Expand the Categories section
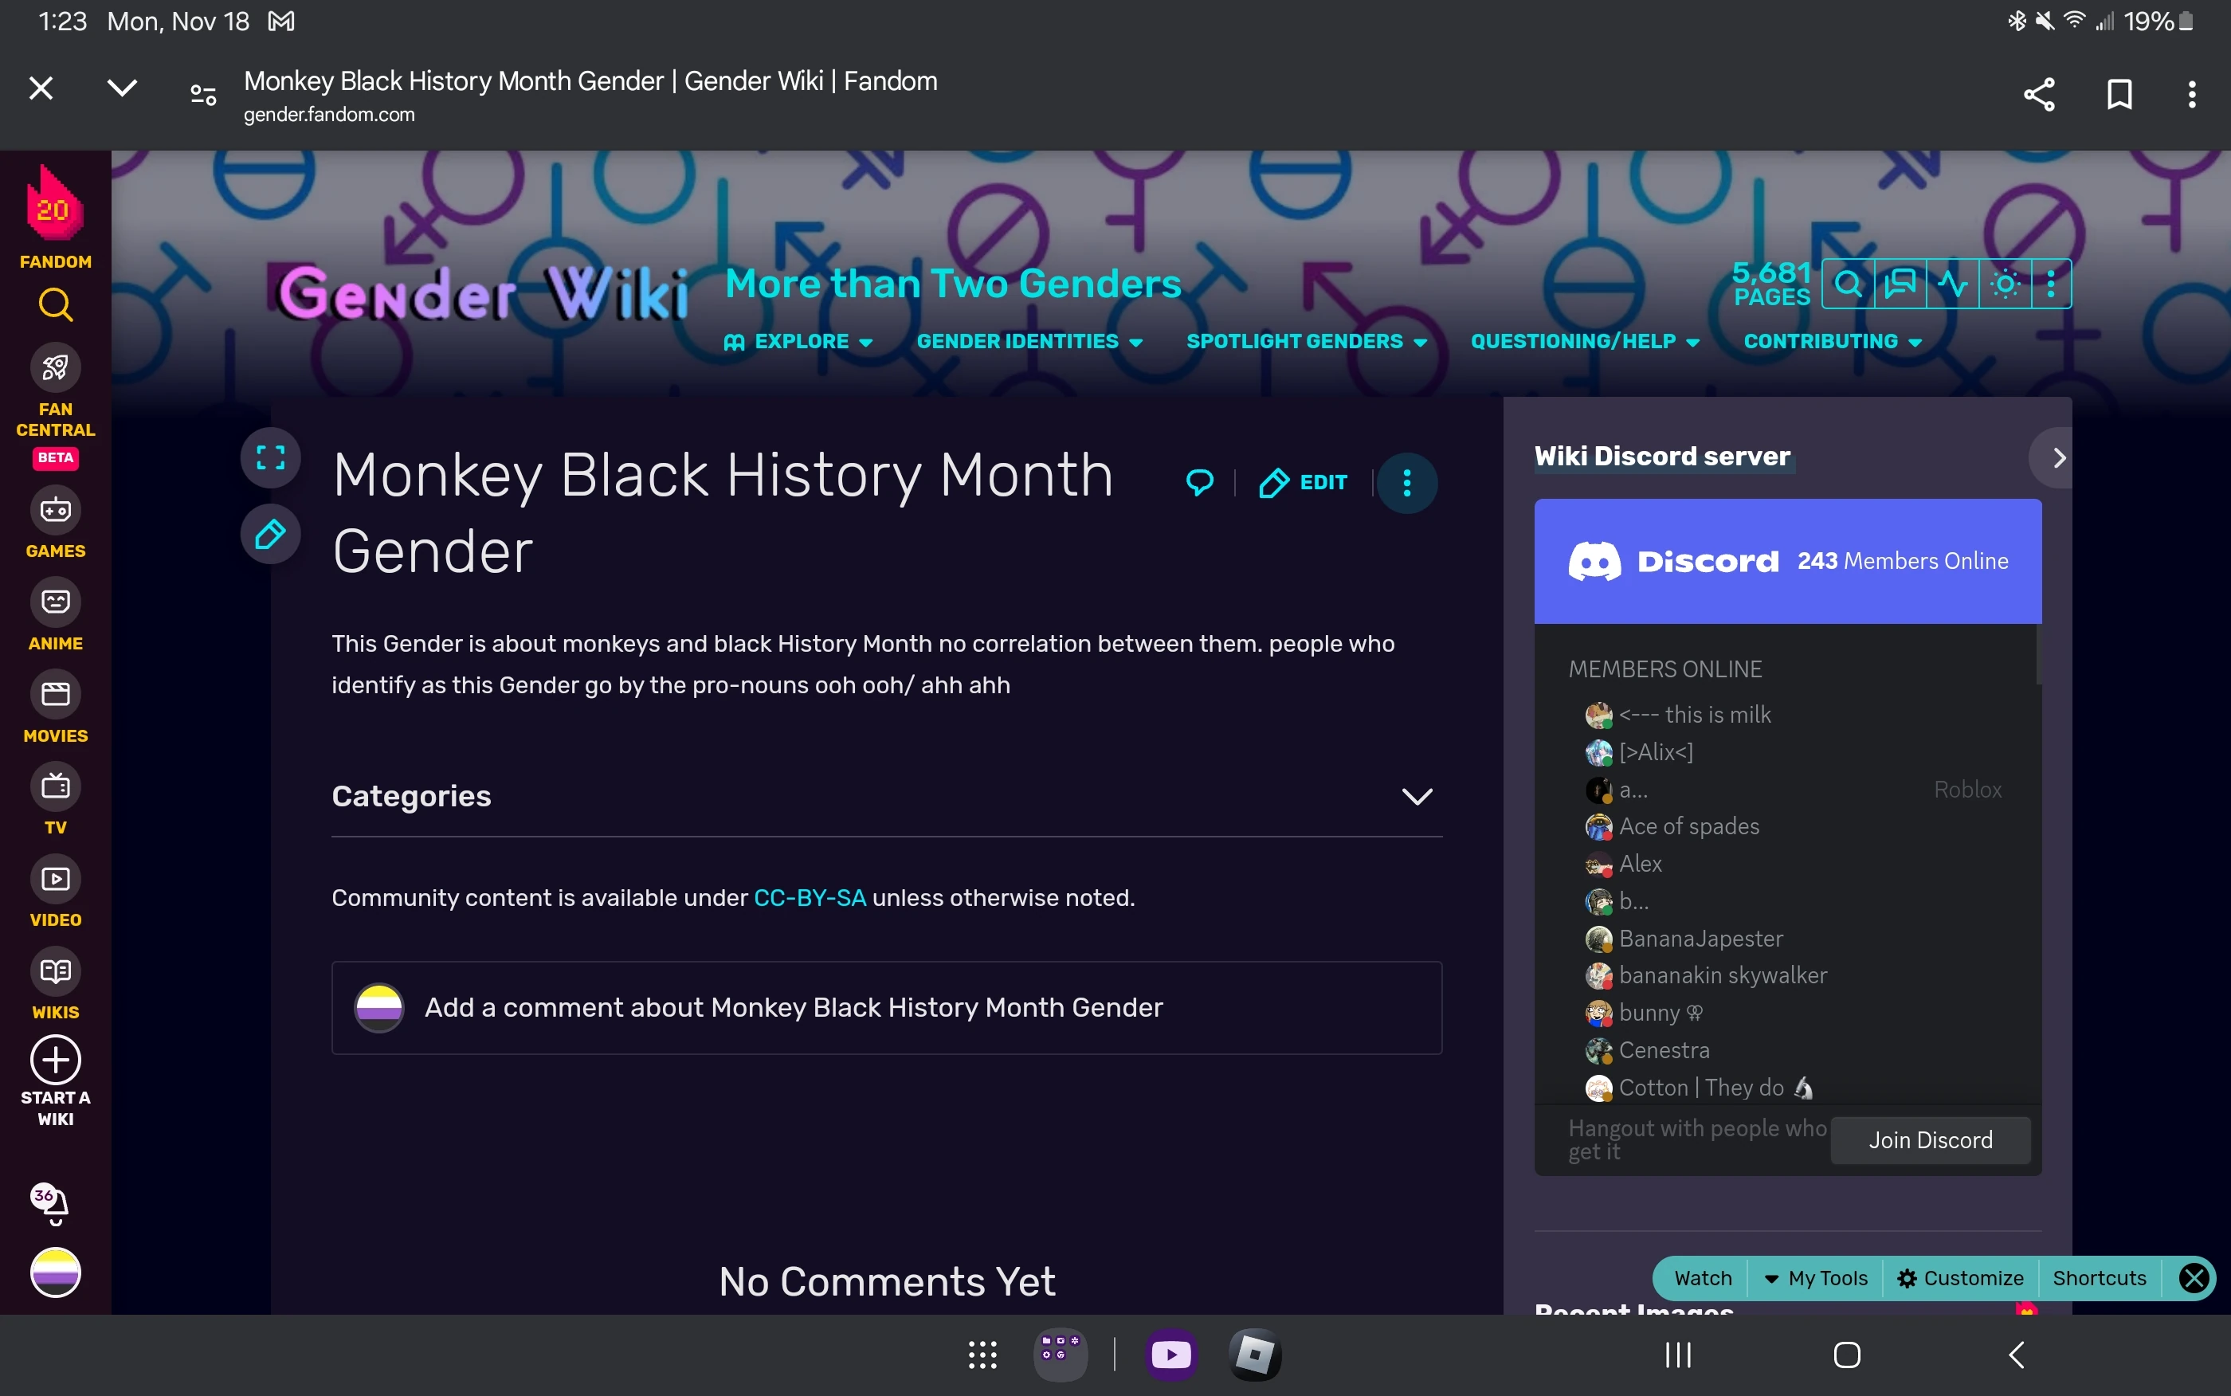The height and width of the screenshot is (1396, 2231). click(1417, 796)
